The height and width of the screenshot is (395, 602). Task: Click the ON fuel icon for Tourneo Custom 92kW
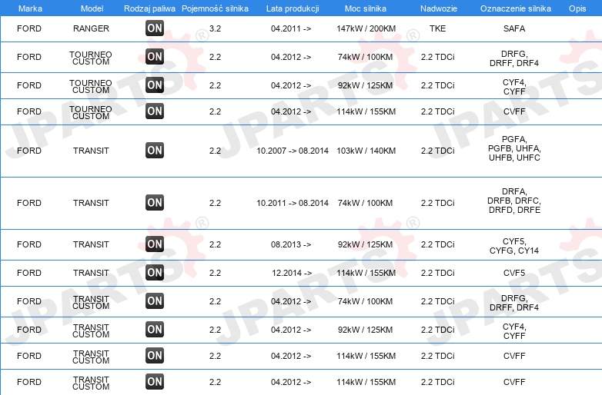[155, 85]
